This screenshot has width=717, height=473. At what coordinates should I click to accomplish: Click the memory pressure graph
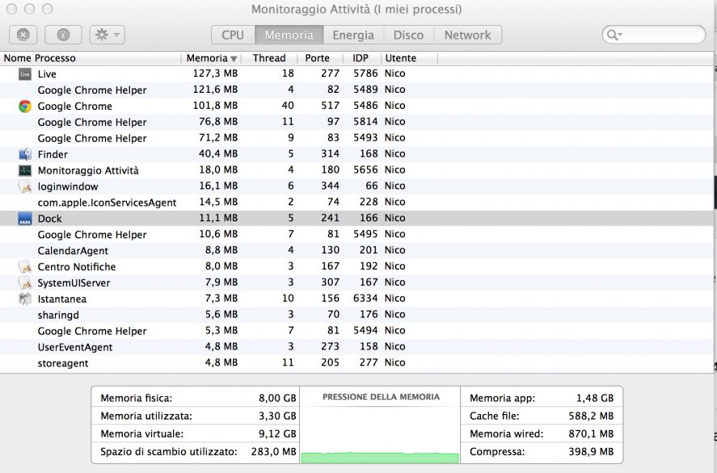[x=380, y=433]
